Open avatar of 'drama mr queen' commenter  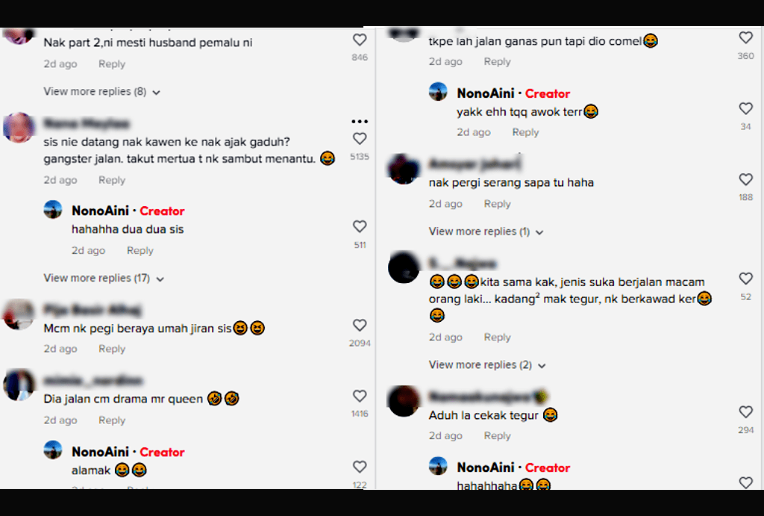pyautogui.click(x=19, y=385)
